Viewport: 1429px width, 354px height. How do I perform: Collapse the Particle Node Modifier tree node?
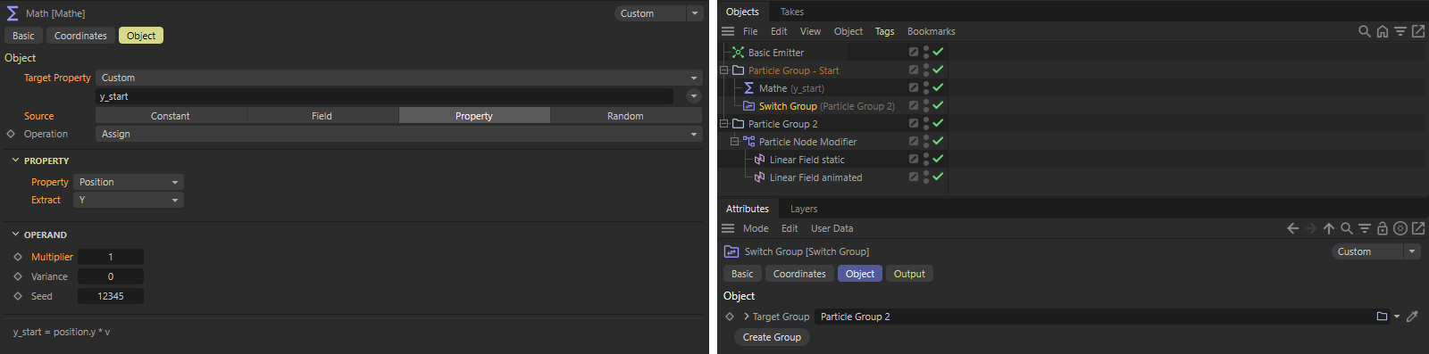[x=735, y=142]
